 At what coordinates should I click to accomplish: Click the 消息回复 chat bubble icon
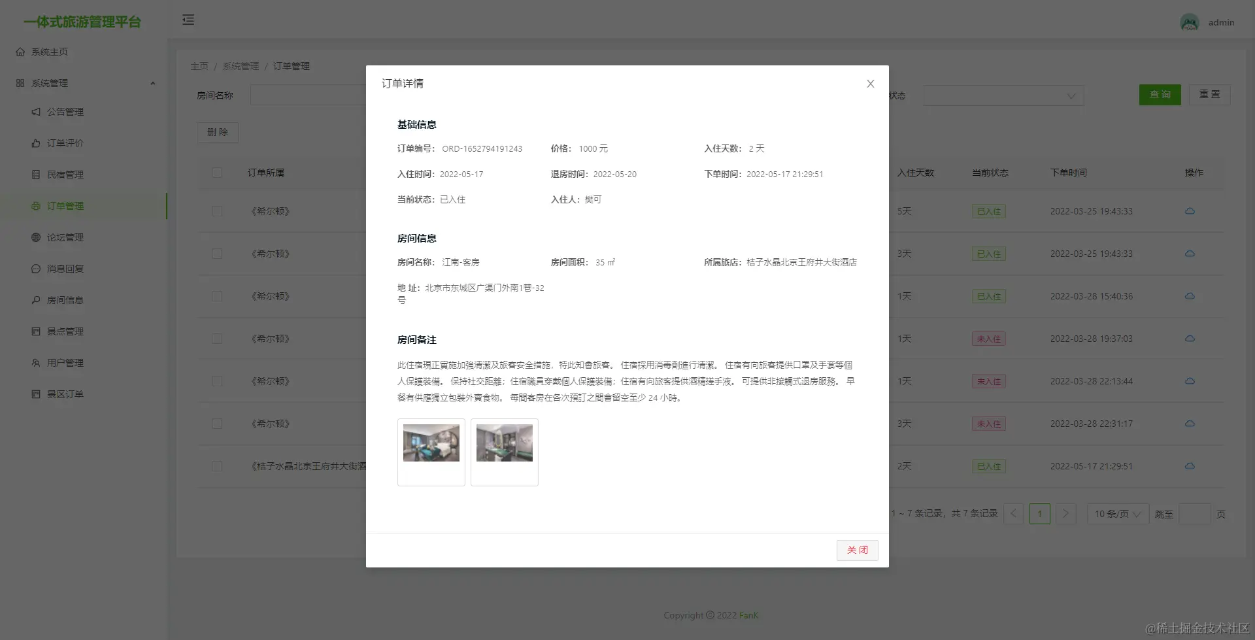pos(36,269)
